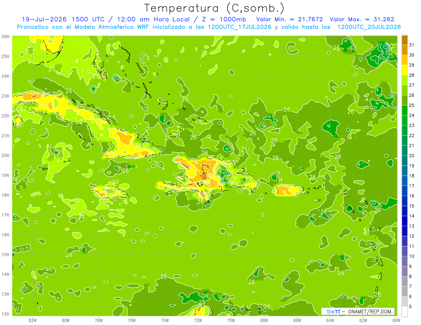Click the '29' value on color legend
Viewport: 421px width, 325px height.
(412, 65)
